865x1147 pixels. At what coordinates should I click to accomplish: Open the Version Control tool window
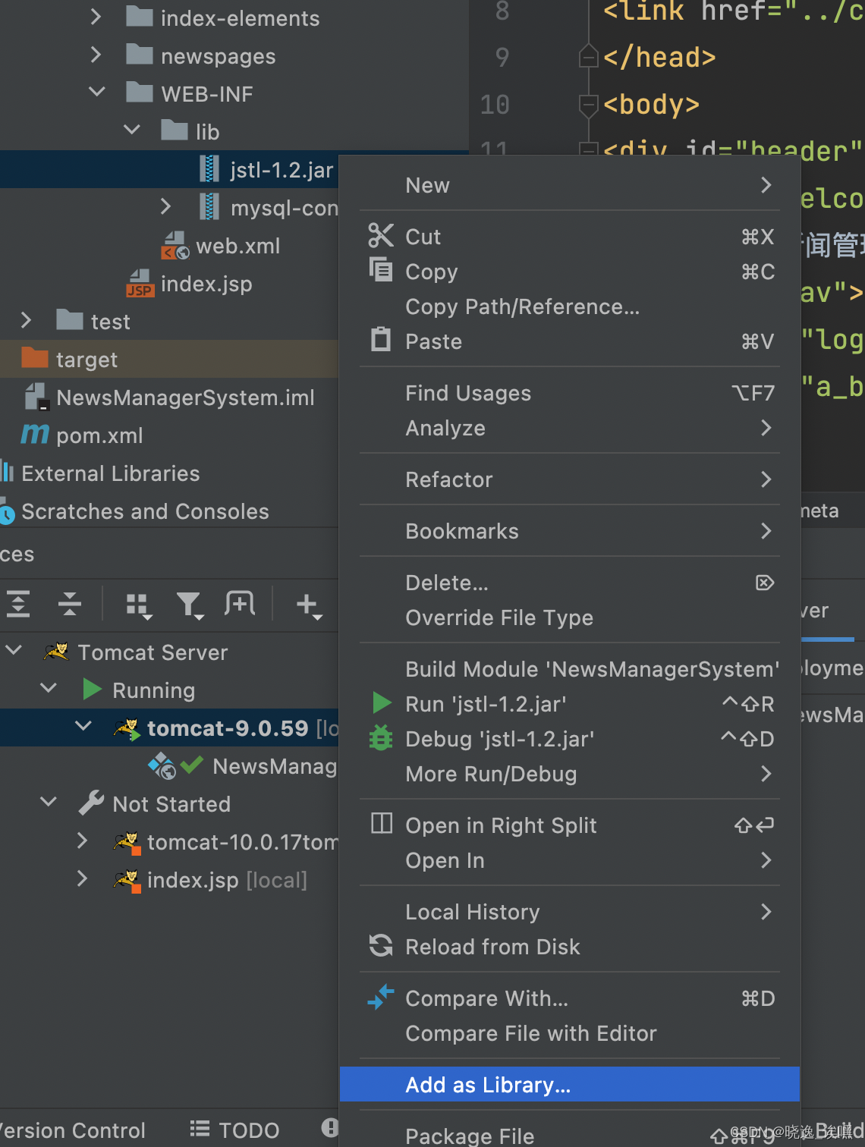point(73,1130)
